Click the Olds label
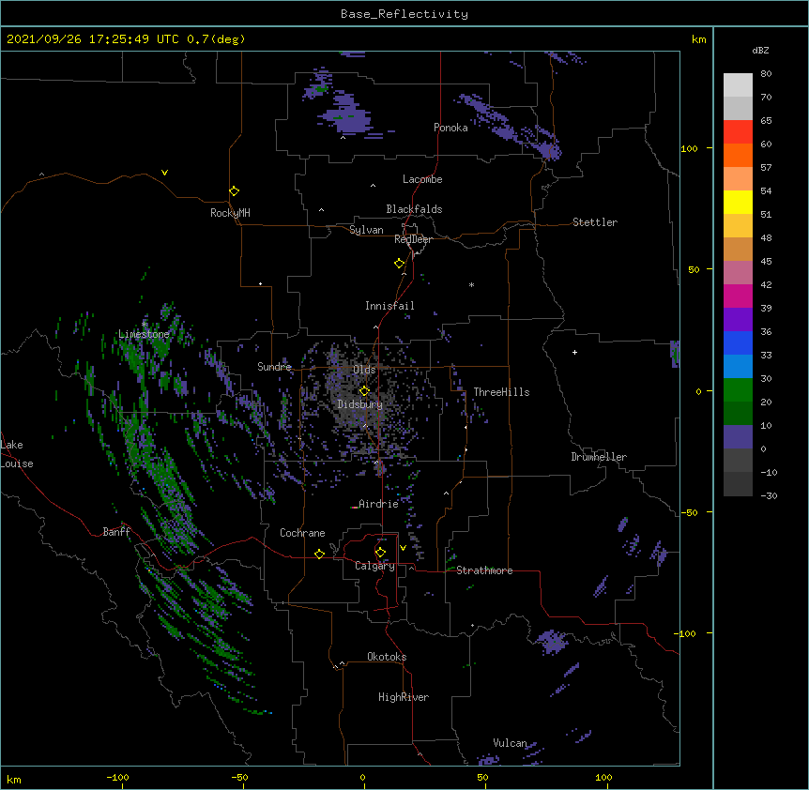The image size is (809, 790). 364,370
